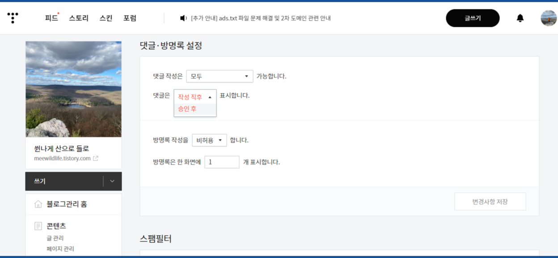Open meewildlife.tistory.com link
The width and height of the screenshot is (558, 258).
62,158
